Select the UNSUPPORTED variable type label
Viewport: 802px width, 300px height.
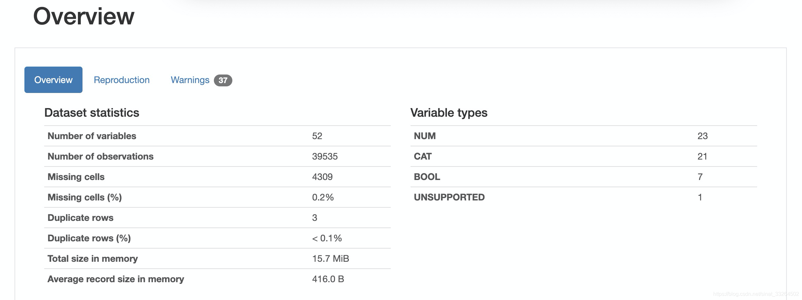pyautogui.click(x=449, y=197)
